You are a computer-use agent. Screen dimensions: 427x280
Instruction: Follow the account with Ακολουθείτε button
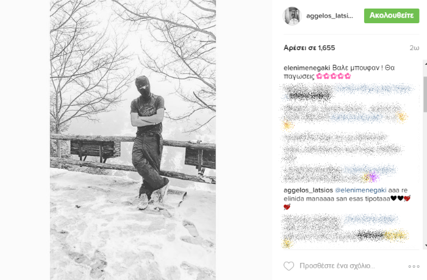[x=392, y=15]
